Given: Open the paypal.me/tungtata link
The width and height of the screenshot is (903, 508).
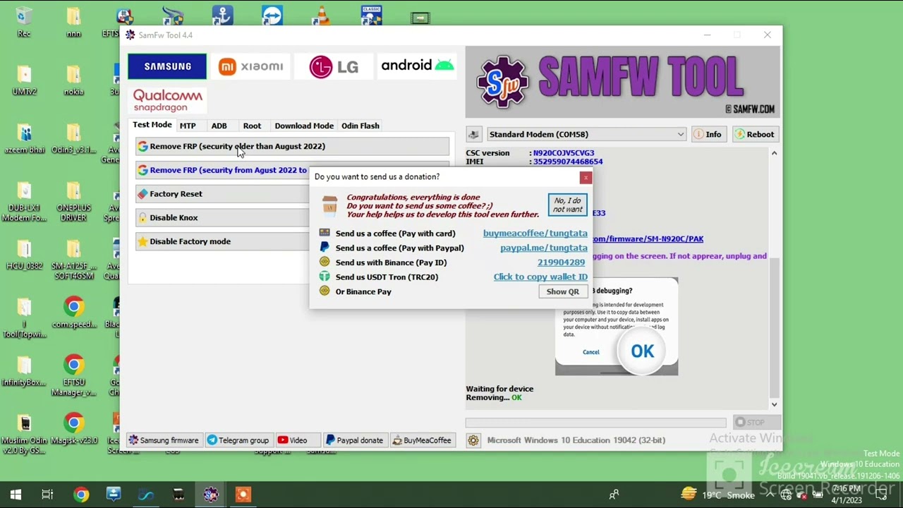Looking at the screenshot, I should [x=543, y=248].
